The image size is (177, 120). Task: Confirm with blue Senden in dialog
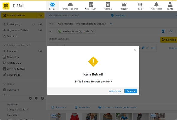pyautogui.click(x=131, y=91)
